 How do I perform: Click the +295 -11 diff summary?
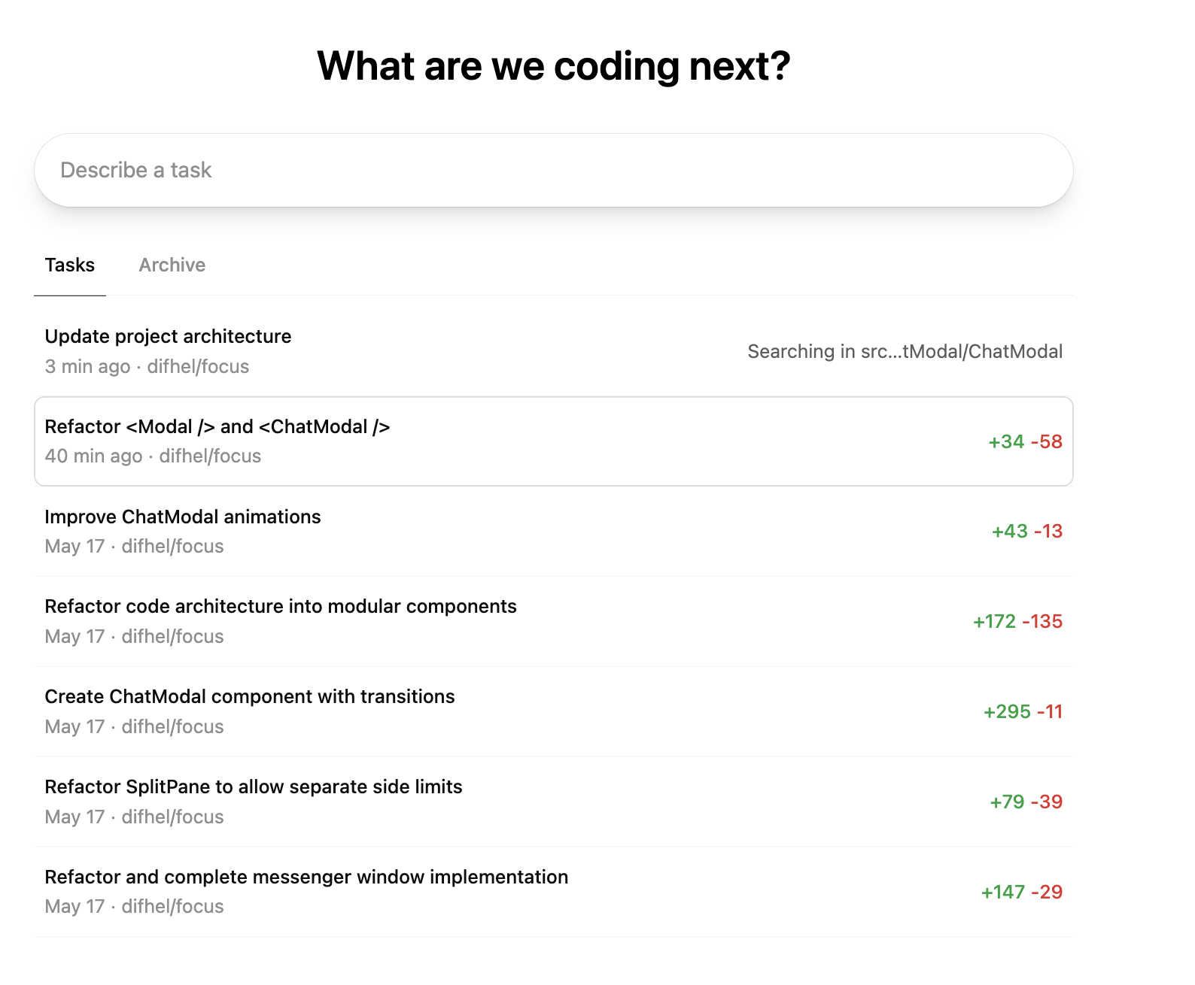(1023, 711)
